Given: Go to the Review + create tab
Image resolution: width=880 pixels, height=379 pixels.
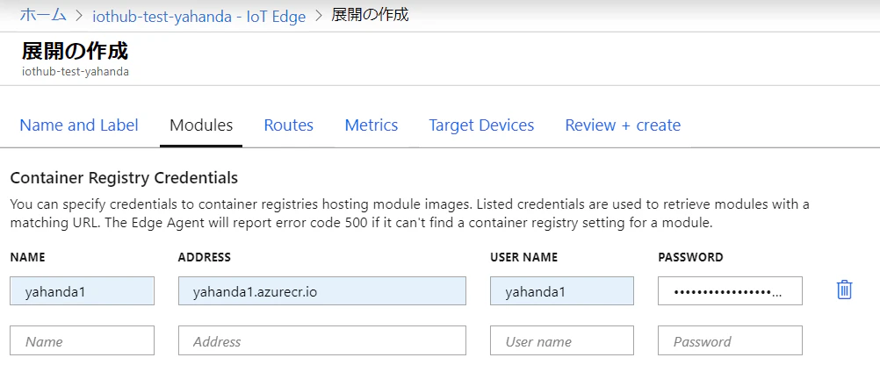Looking at the screenshot, I should (623, 125).
